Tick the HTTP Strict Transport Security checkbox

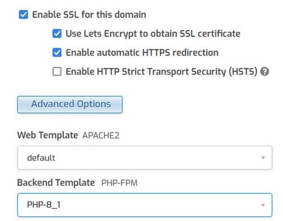57,71
